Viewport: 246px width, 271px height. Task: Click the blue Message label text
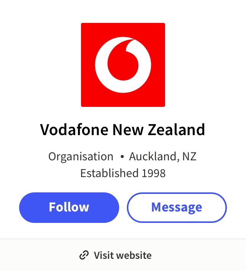click(x=176, y=207)
